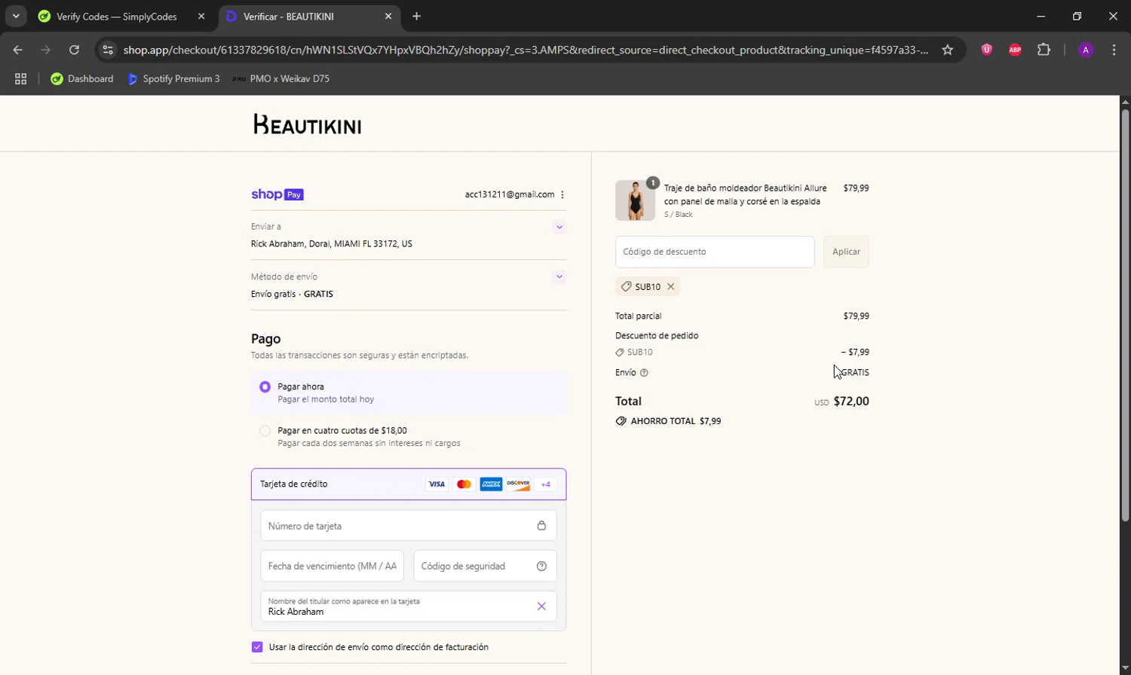Close the Verify Codes — SimplyCodes tab
The width and height of the screenshot is (1131, 675).
click(201, 17)
